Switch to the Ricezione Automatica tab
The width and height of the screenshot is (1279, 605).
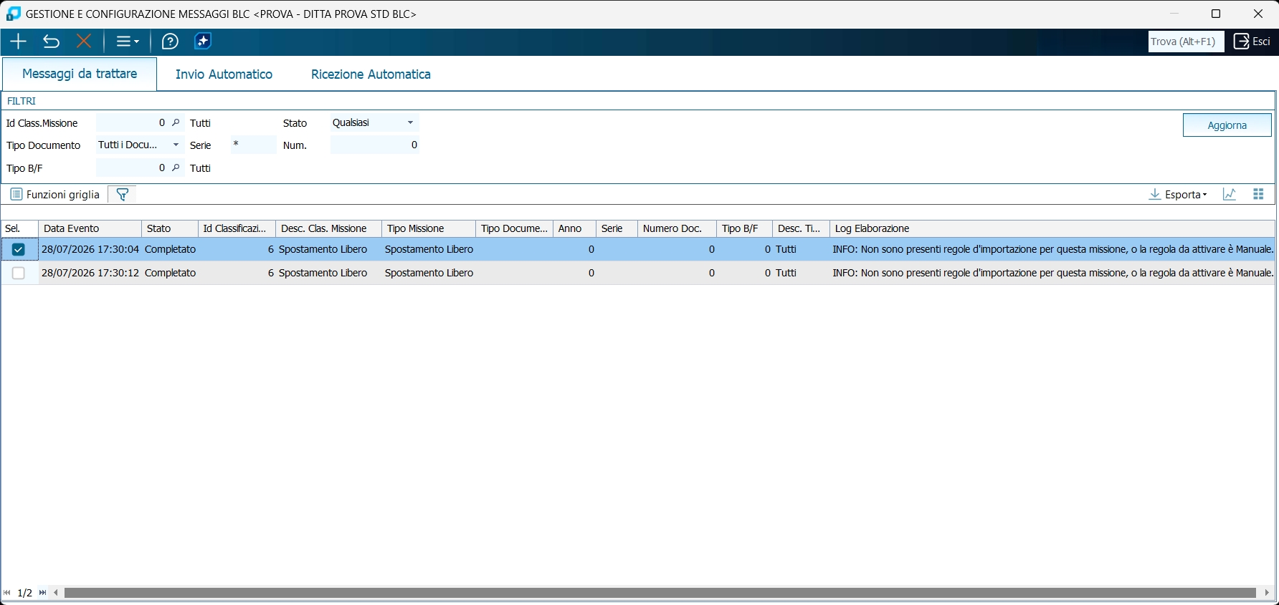coord(371,74)
